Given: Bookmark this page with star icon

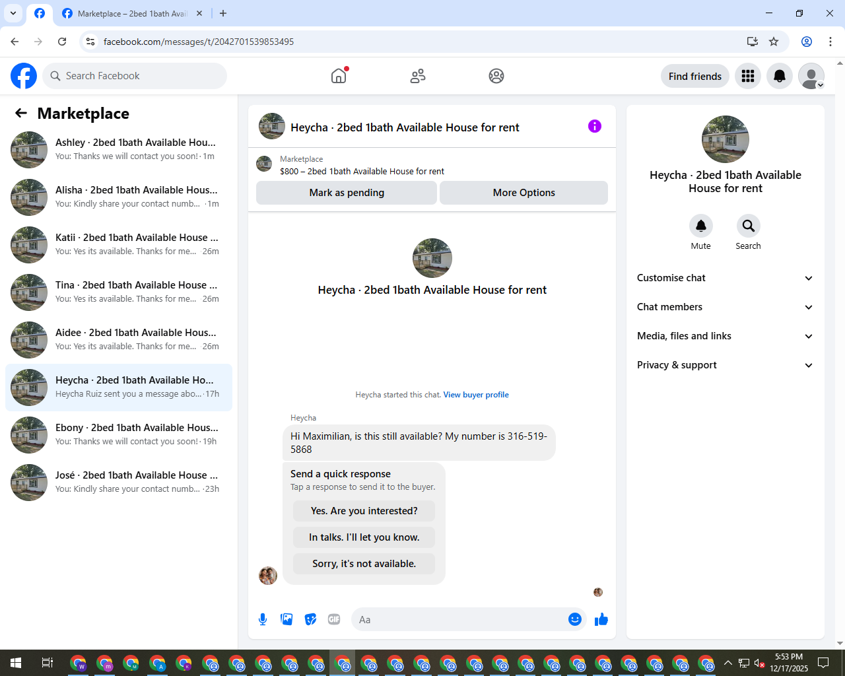Looking at the screenshot, I should point(774,42).
